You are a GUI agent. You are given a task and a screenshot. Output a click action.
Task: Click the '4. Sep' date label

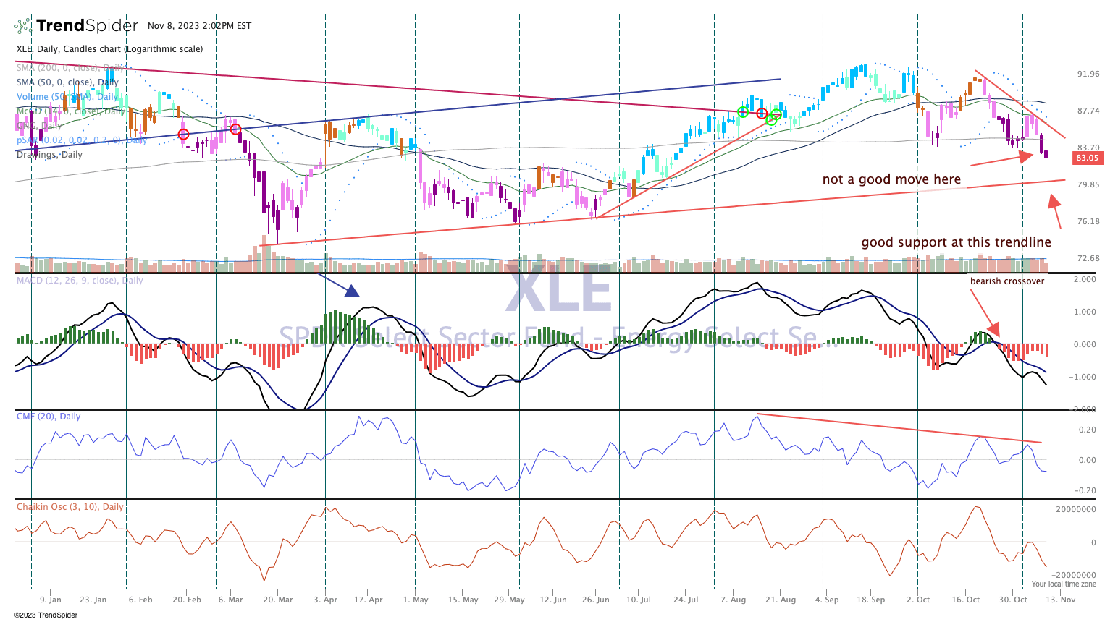tap(827, 600)
